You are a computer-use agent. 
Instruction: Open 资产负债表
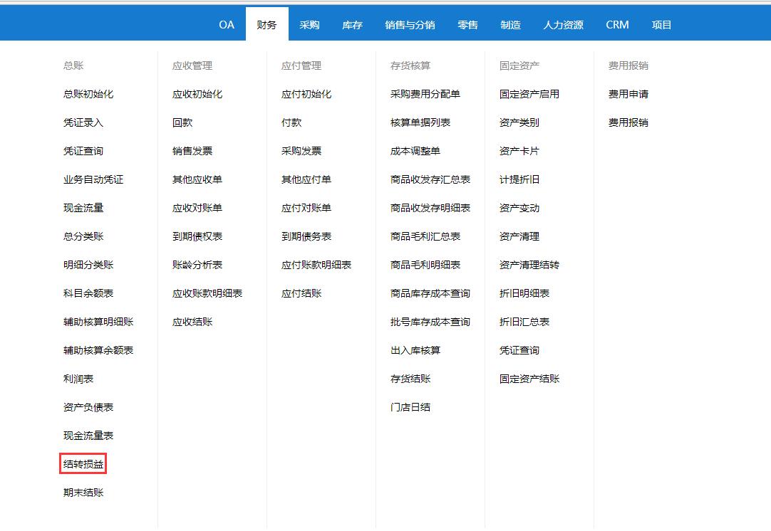(x=88, y=407)
